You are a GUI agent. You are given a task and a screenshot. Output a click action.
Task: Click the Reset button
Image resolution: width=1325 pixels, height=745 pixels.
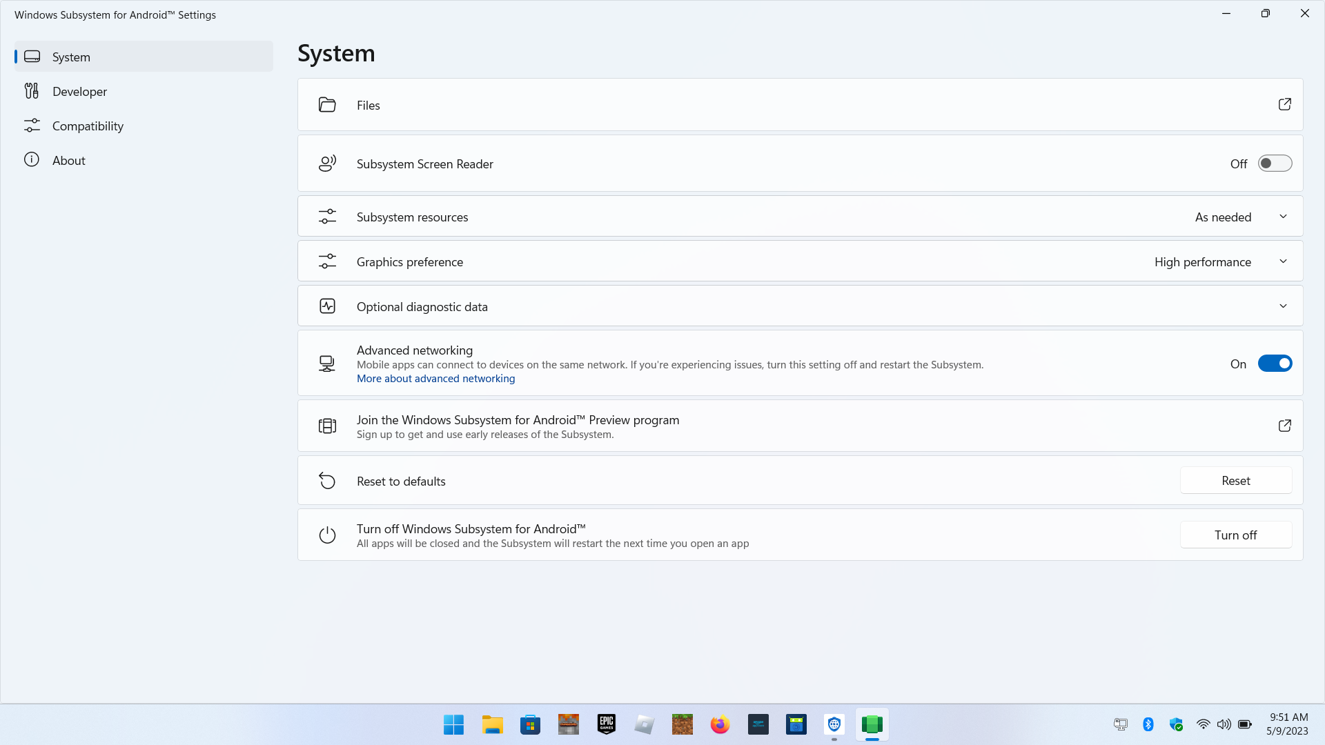click(x=1236, y=481)
